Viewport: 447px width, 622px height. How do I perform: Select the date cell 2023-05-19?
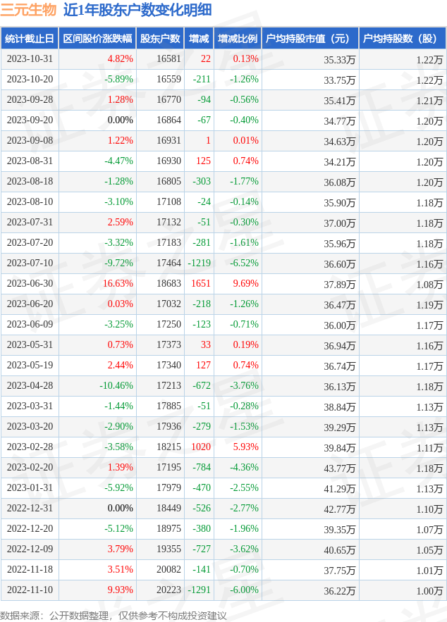[30, 366]
